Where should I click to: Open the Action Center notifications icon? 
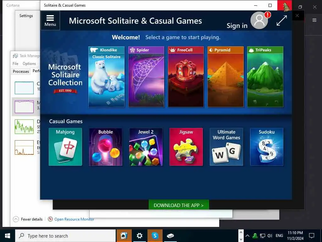312,236
